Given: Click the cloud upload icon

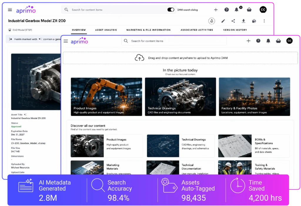Looking at the screenshot, I should [139, 58].
